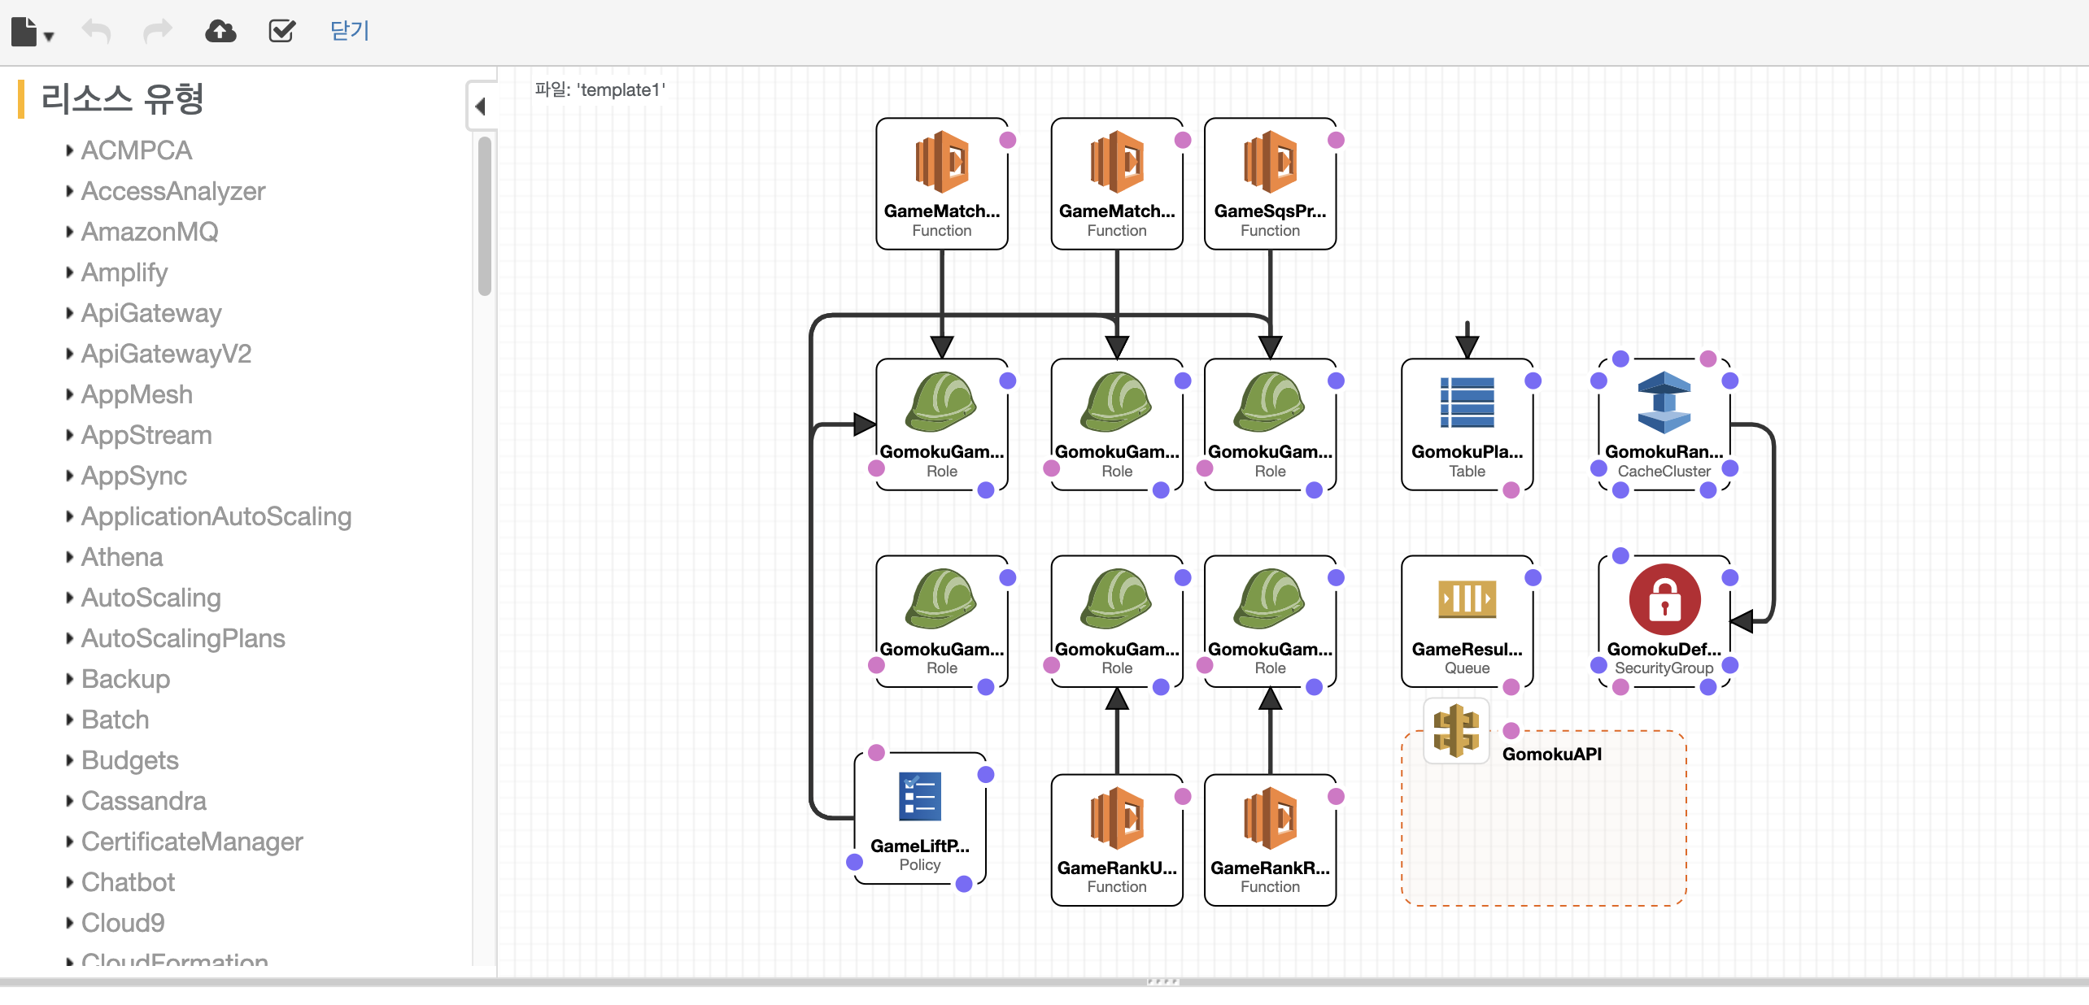Click the GomokuAPI group label
2089x1005 pixels.
click(x=1552, y=754)
